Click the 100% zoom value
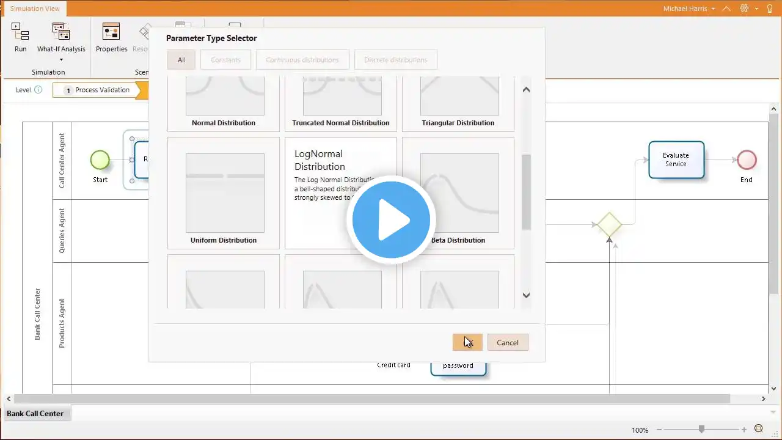Image resolution: width=782 pixels, height=440 pixels. click(x=640, y=430)
